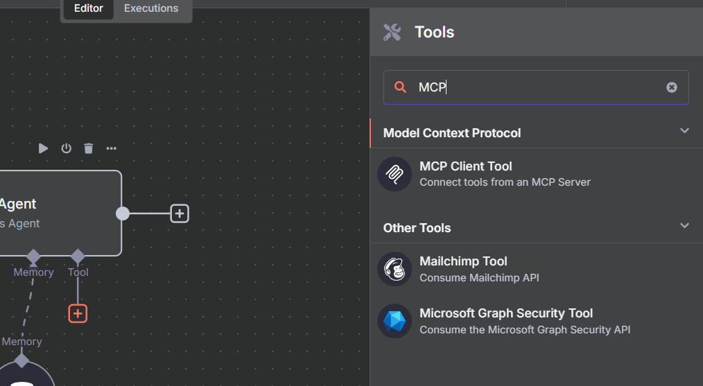Click the 'Model Context Protocol' heading
This screenshot has height=386, width=703.
click(452, 133)
